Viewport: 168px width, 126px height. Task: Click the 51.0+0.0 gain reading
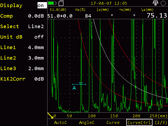(x=60, y=16)
